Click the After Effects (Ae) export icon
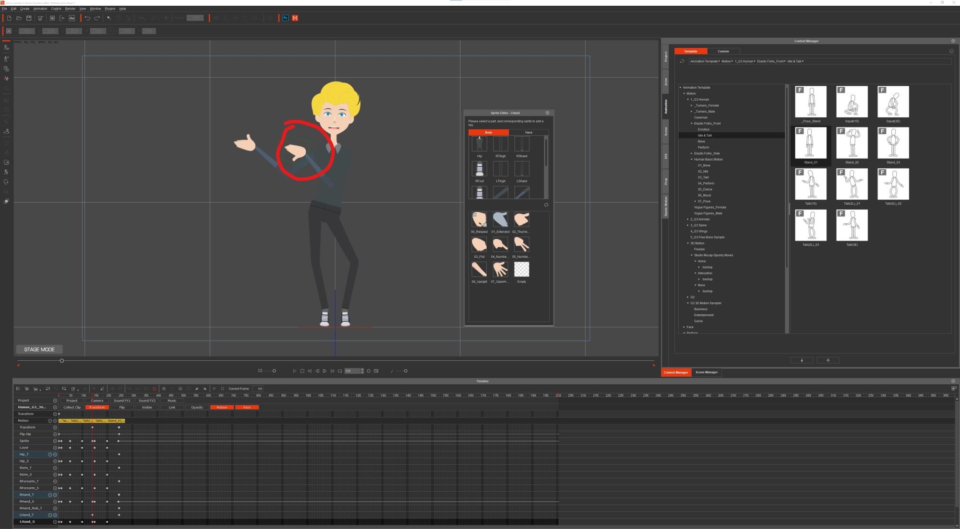This screenshot has width=960, height=529. coord(72,18)
